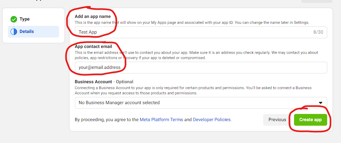The image size is (341, 143).
Task: Click the 'Business Account · Optional' heading
Action: 104,82
